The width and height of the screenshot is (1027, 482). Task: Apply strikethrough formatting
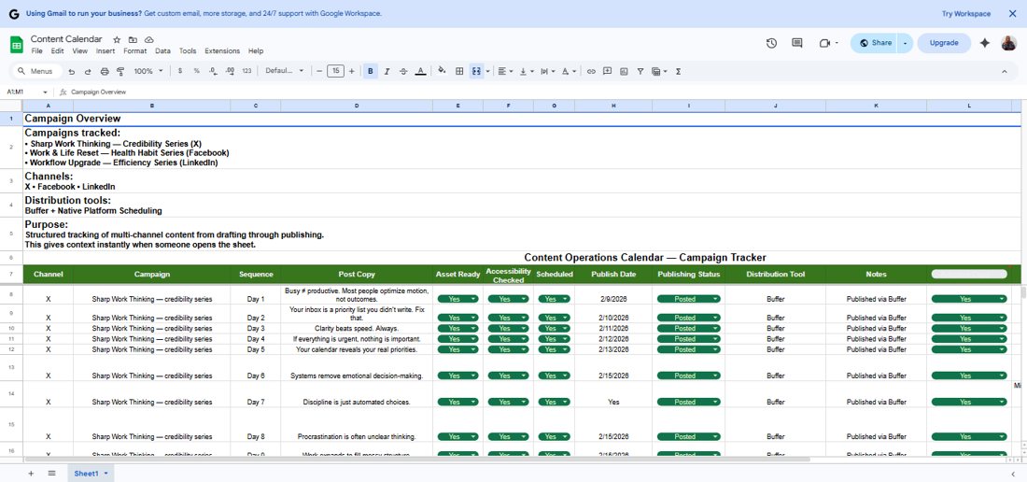(403, 71)
